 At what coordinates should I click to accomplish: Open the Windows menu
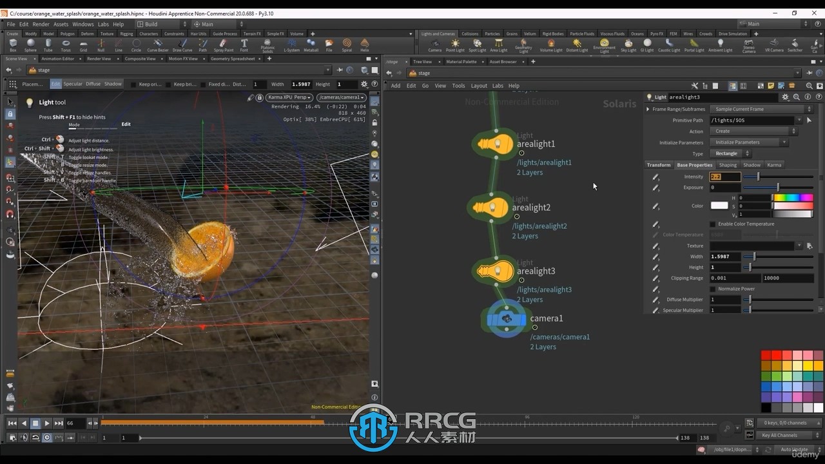(82, 24)
